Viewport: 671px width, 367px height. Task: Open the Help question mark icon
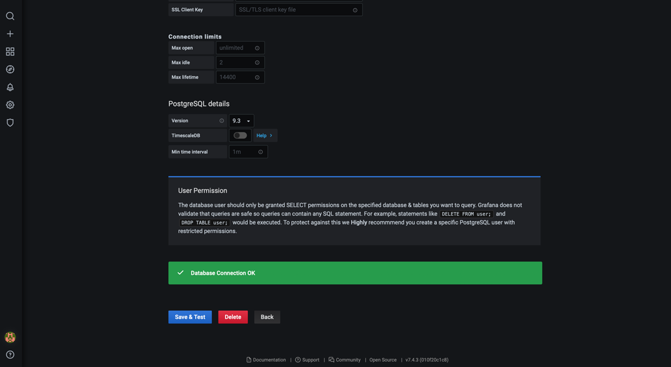click(x=10, y=355)
